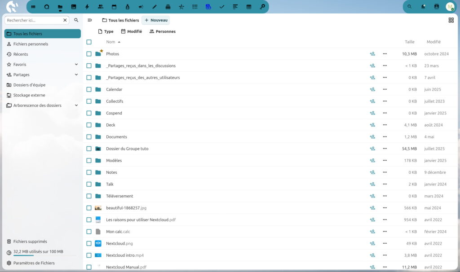Check the box for Calendar folder

pyautogui.click(x=89, y=89)
